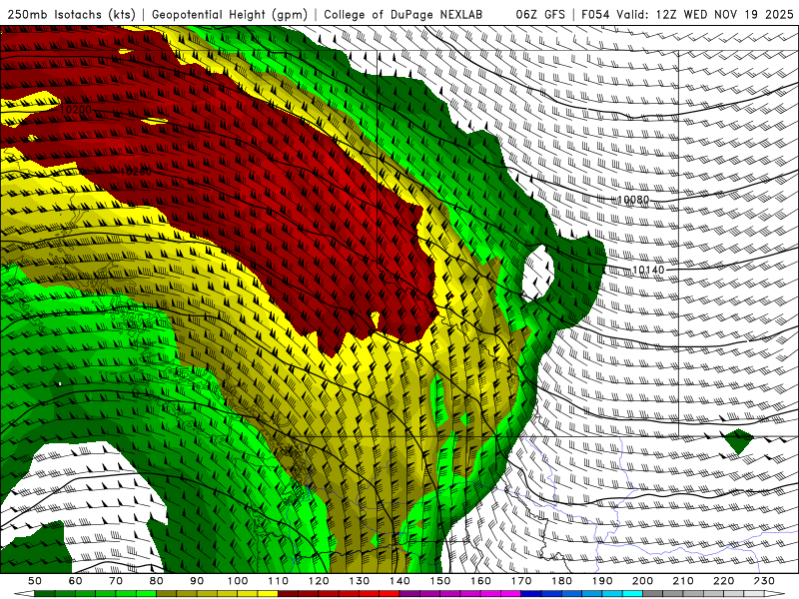The height and width of the screenshot is (599, 799).
Task: Click the 60 label on the color scale
Action: (x=75, y=581)
